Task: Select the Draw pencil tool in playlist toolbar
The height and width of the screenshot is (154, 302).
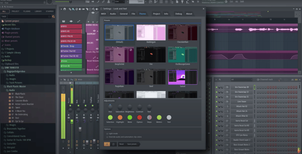Action: (x=70, y=9)
